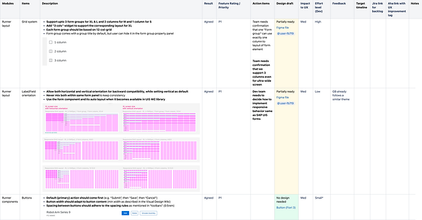Click the Design draft column header
Image resolution: width=422 pixels, height=220 pixels.
point(285,3)
